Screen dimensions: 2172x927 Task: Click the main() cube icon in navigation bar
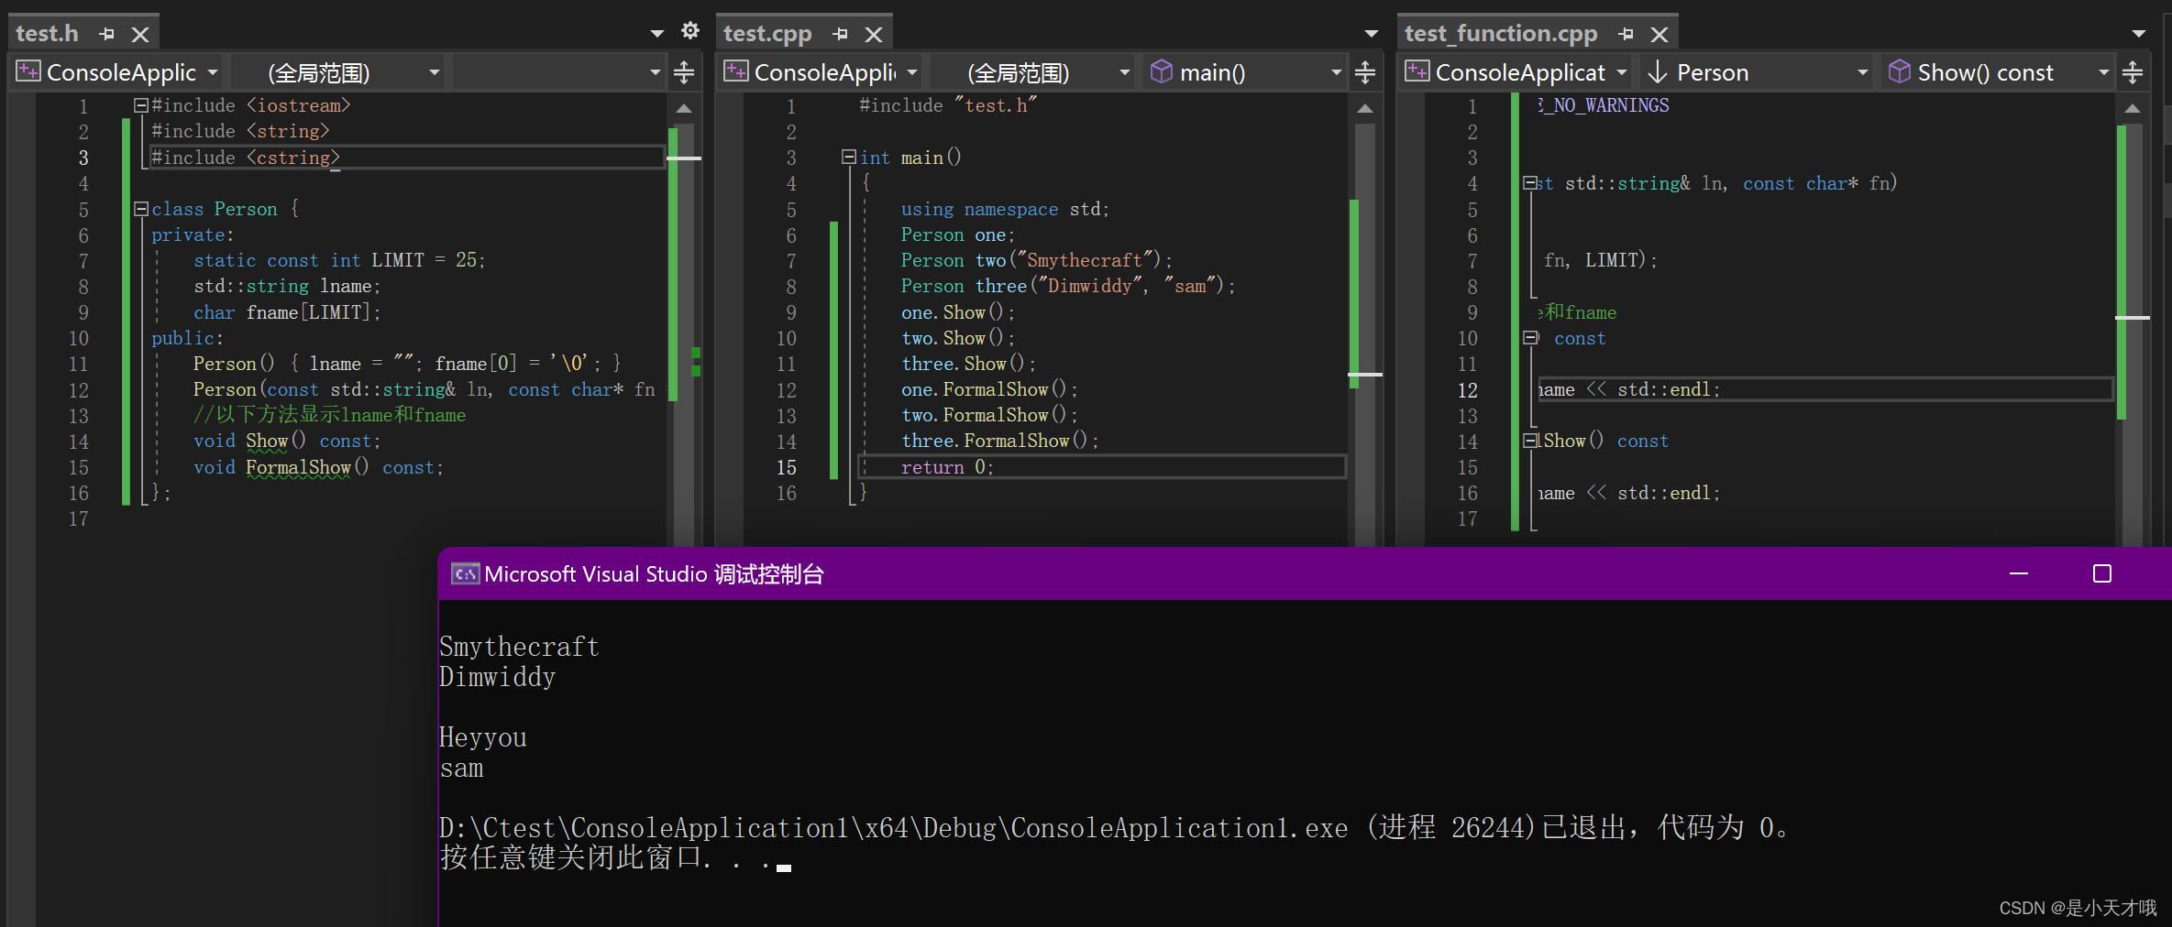tap(1162, 71)
